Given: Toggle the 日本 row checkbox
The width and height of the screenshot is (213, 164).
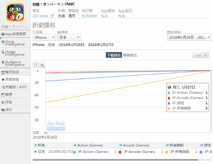Looking at the screenshot, I should [35, 152].
